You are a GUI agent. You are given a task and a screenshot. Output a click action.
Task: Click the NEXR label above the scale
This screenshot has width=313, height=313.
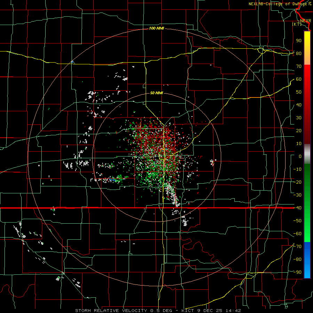(306, 21)
